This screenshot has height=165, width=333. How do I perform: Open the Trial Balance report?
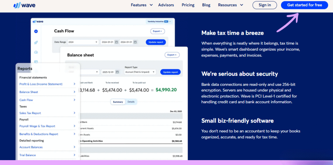(28, 155)
